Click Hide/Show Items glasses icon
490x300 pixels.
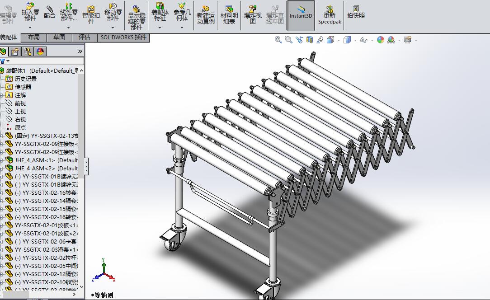[x=363, y=40]
